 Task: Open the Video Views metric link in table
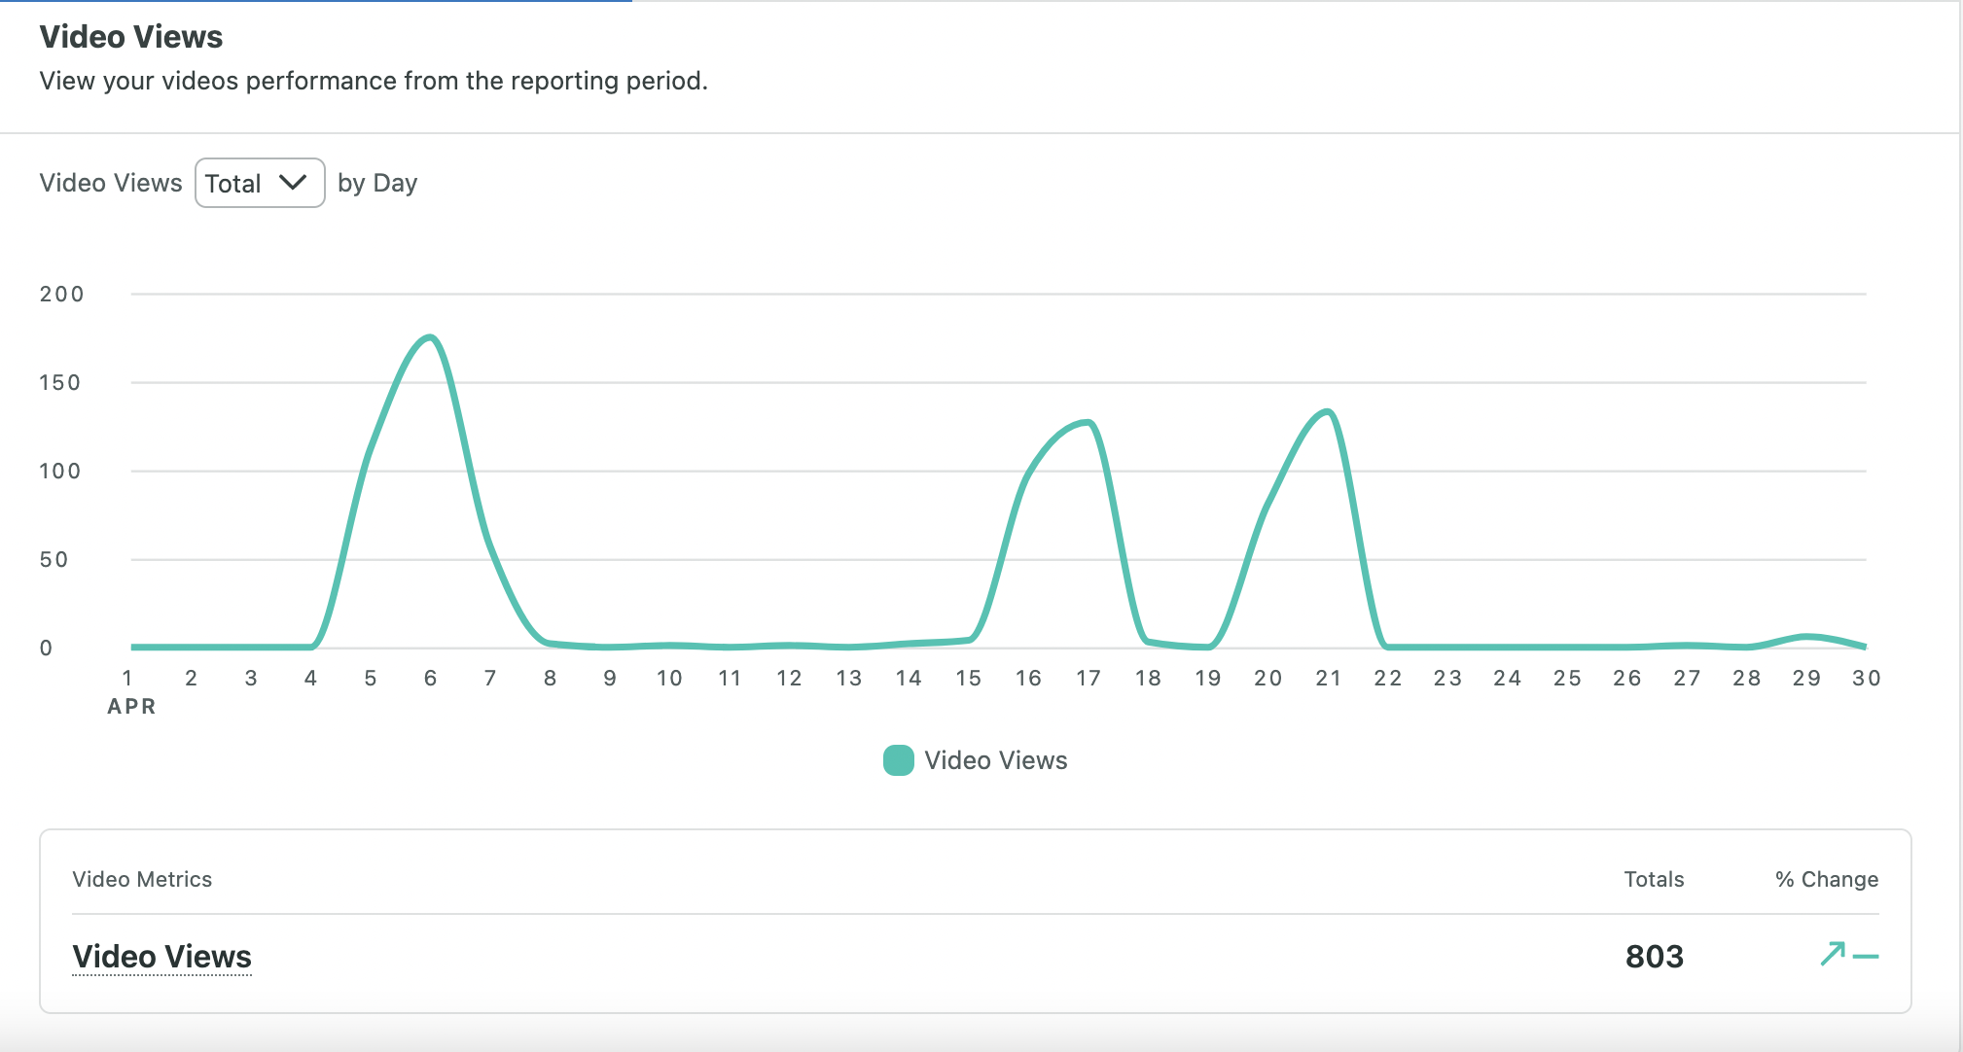pyautogui.click(x=162, y=957)
